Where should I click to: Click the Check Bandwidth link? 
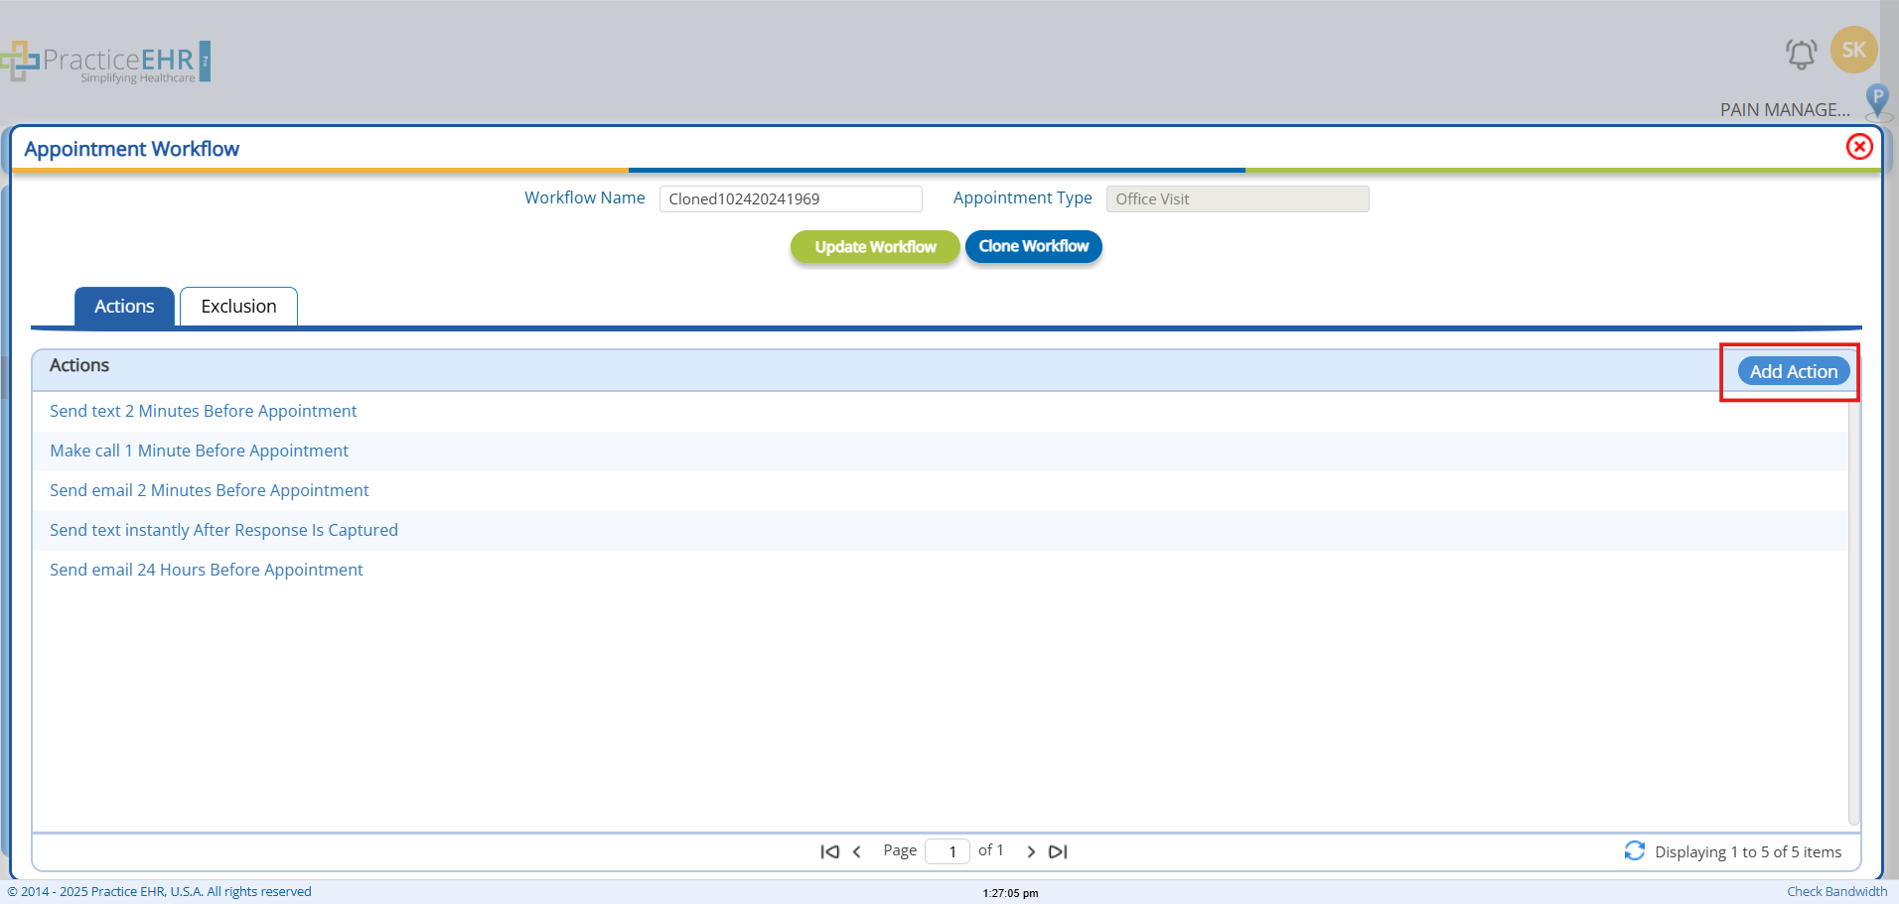1836,891
